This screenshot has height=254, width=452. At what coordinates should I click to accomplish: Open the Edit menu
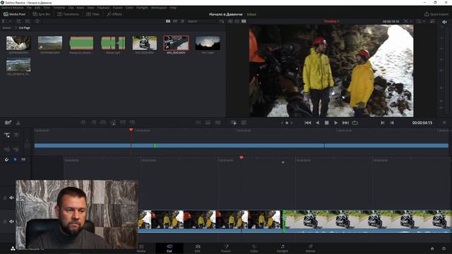click(37, 8)
